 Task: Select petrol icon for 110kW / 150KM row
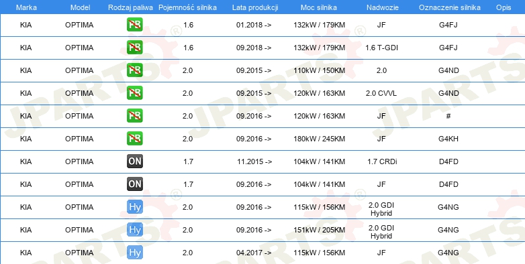pyautogui.click(x=134, y=70)
